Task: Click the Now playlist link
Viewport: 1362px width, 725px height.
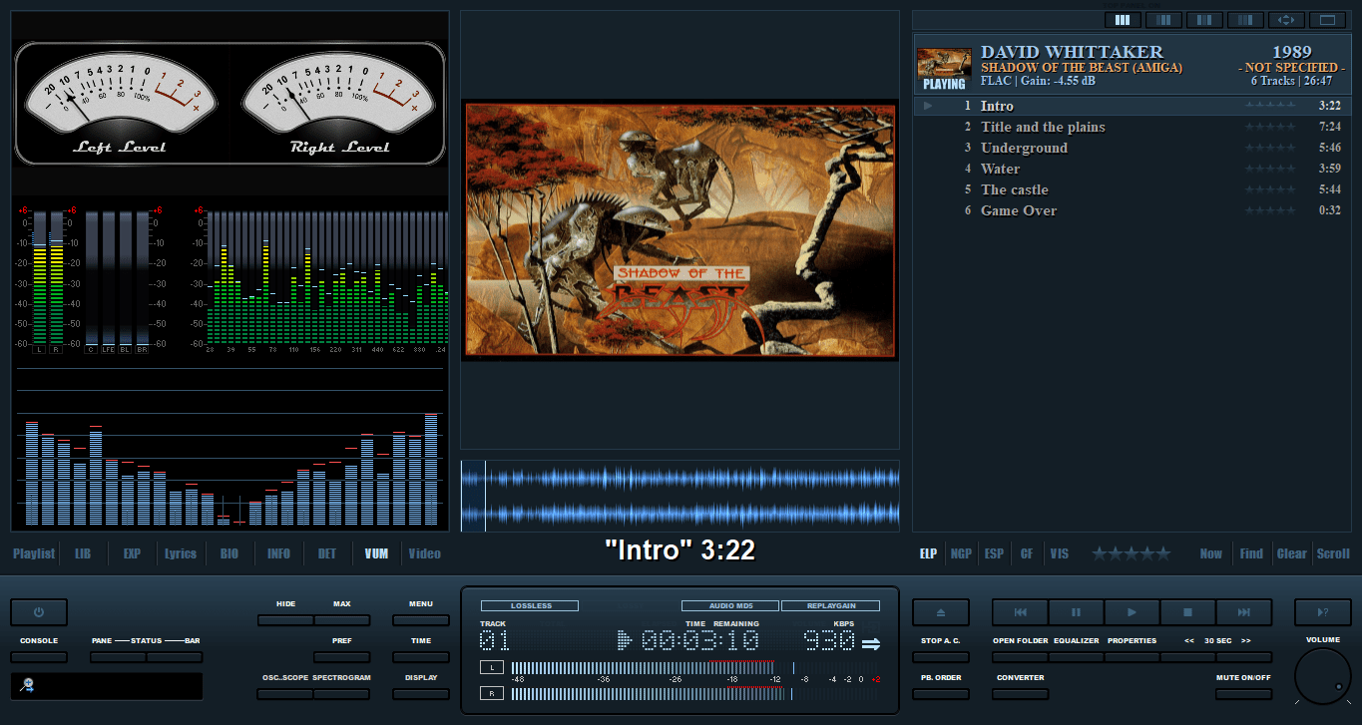Action: point(1211,553)
